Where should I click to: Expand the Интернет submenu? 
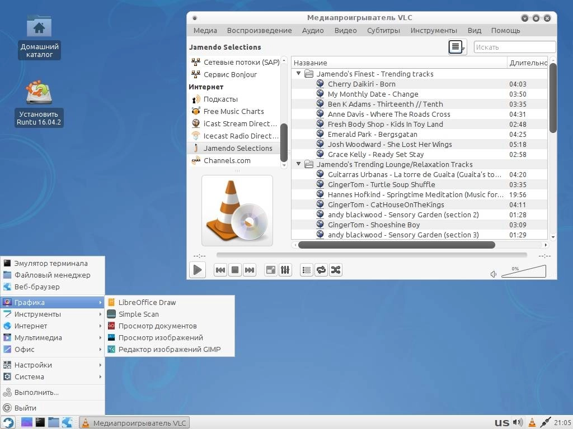pos(53,326)
